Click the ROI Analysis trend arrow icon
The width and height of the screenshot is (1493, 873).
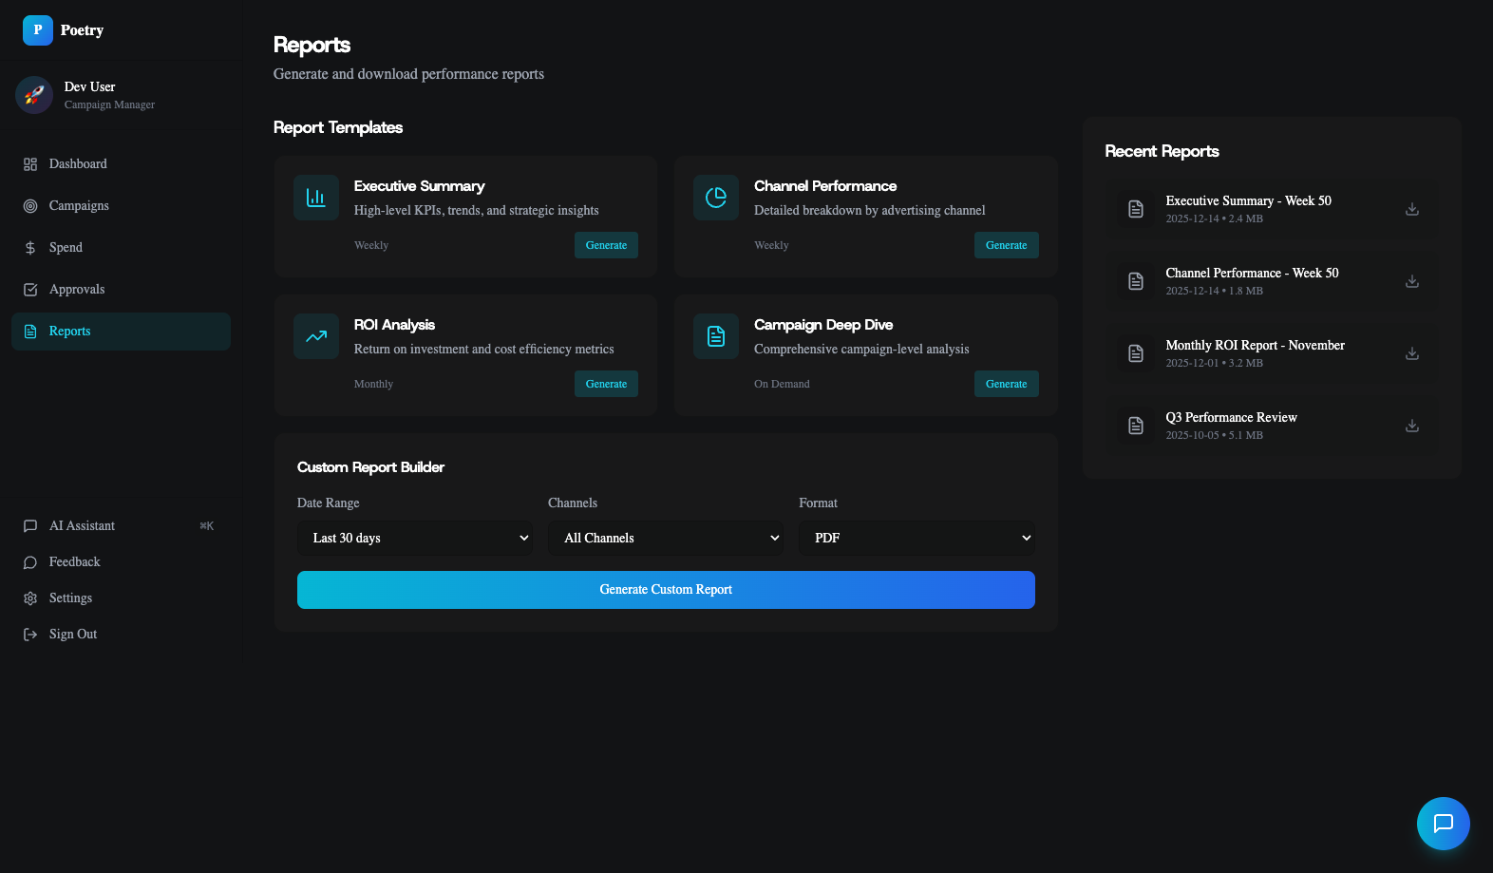pyautogui.click(x=316, y=336)
